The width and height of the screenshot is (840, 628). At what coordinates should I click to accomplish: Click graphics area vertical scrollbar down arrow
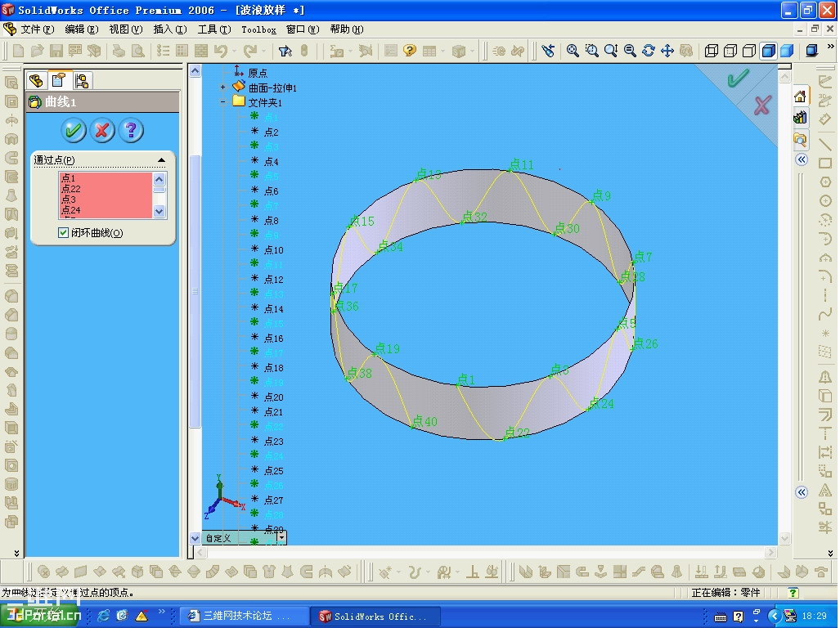pyautogui.click(x=785, y=537)
